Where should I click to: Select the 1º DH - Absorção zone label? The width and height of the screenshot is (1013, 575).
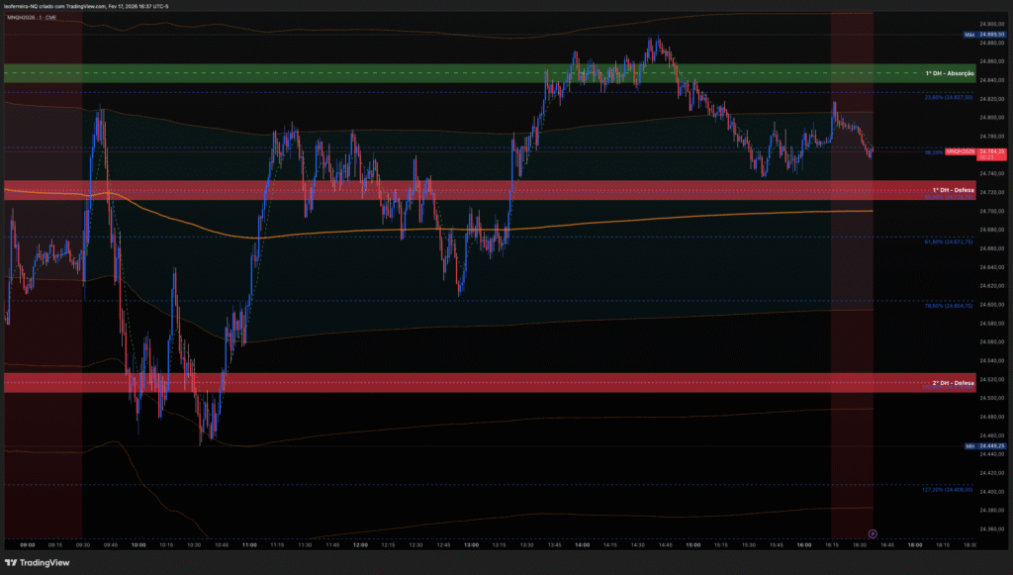[949, 73]
